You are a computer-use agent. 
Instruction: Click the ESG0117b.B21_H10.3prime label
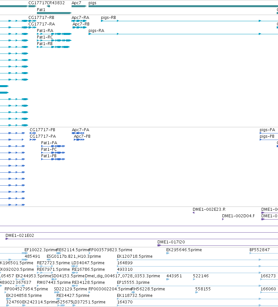coord(74,256)
